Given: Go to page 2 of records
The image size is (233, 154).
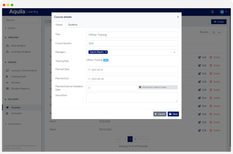Looking at the screenshot, I should (135, 139).
